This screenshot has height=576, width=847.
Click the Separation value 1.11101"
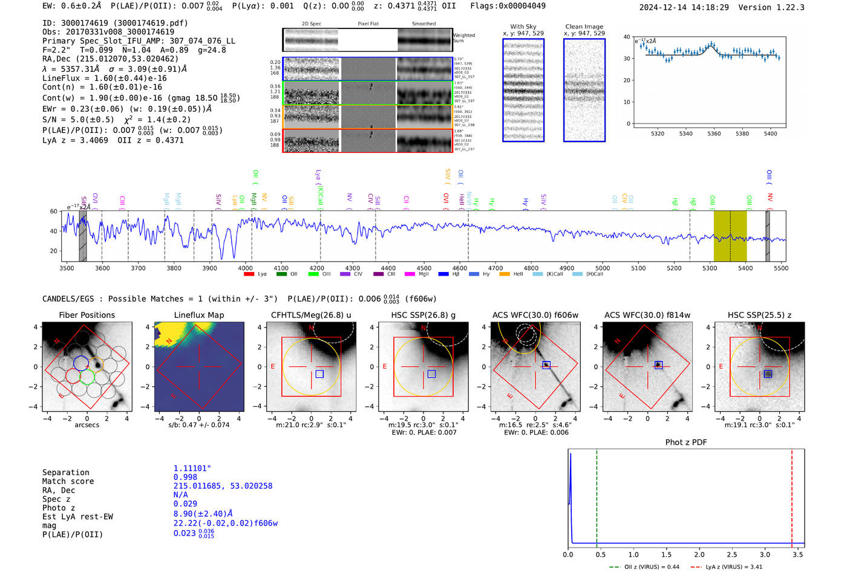pyautogui.click(x=192, y=468)
